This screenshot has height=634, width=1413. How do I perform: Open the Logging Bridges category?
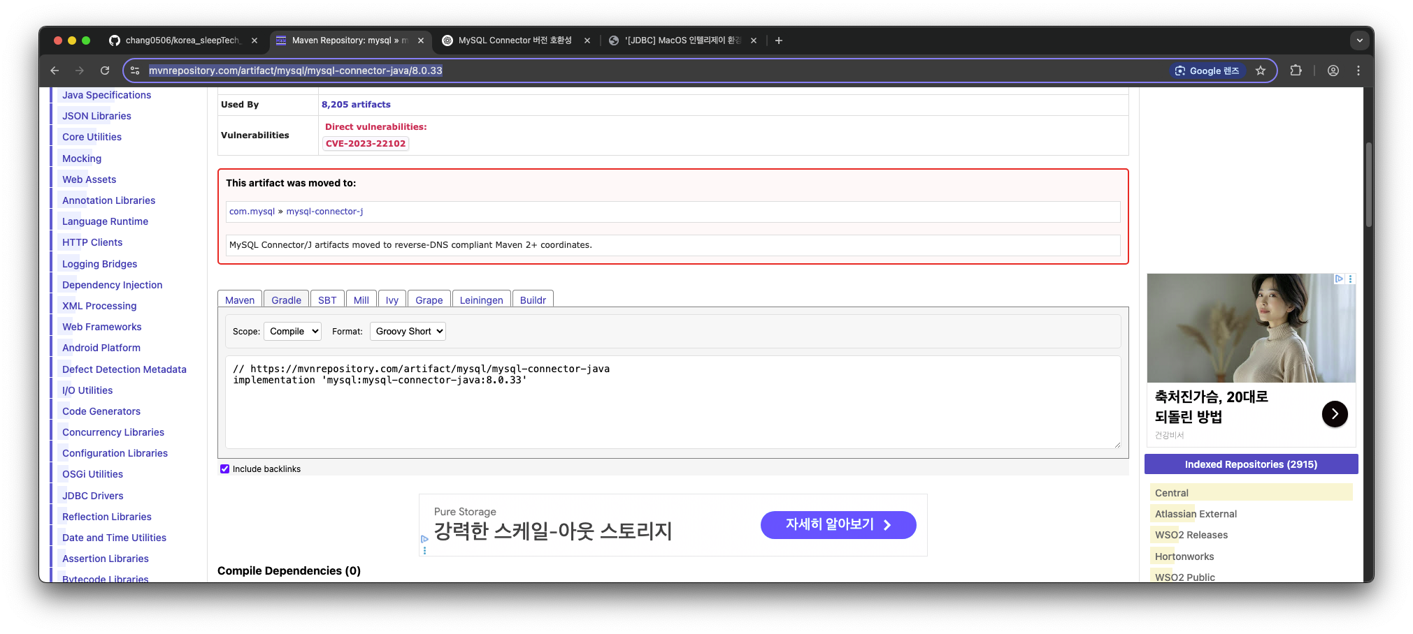[99, 264]
